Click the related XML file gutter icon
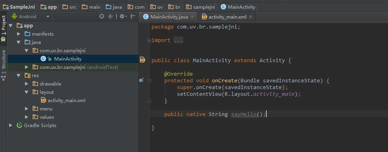 click(x=142, y=59)
